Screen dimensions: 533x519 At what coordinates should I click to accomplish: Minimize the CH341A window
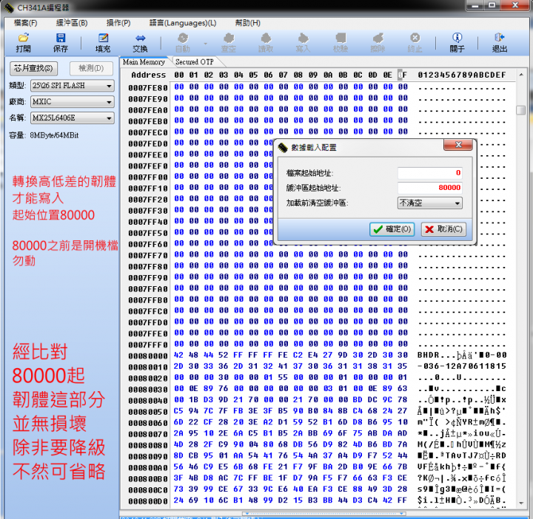tap(475, 6)
